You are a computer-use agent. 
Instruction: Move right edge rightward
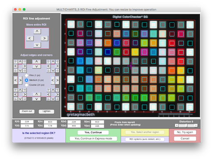[57, 80]
